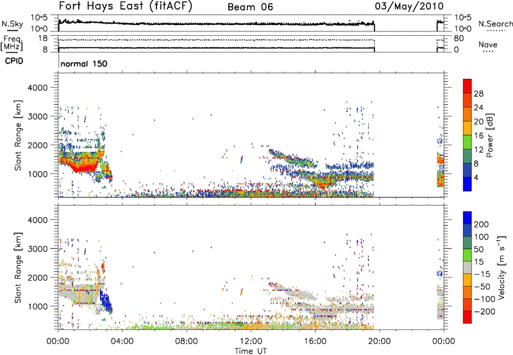Click the 'Power [dB]' colorbar title
The width and height of the screenshot is (513, 355).
pyautogui.click(x=490, y=135)
